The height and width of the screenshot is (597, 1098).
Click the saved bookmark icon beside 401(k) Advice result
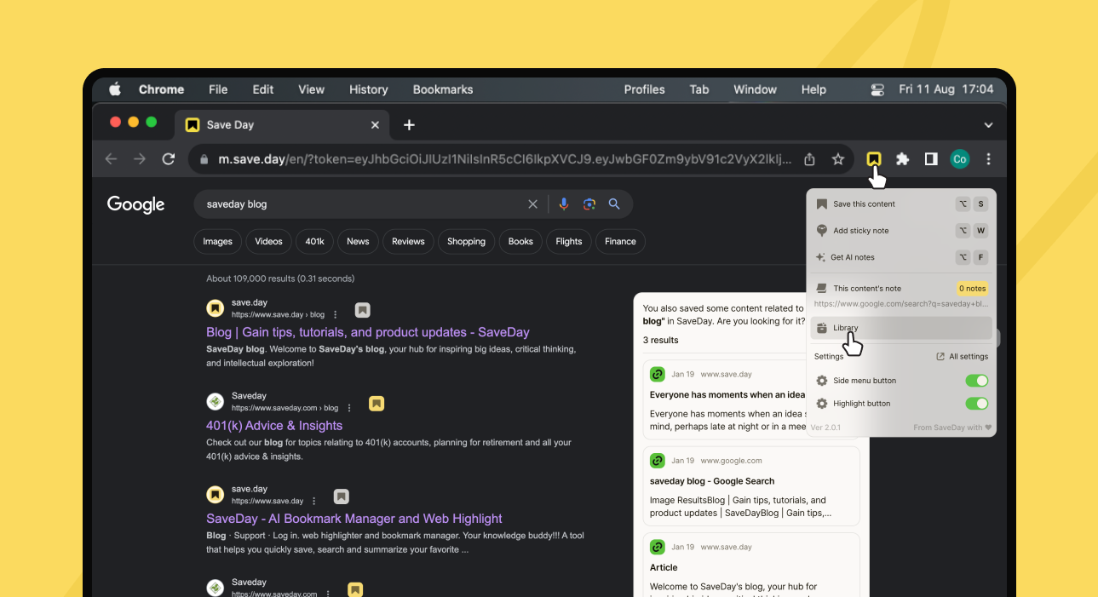pos(377,404)
